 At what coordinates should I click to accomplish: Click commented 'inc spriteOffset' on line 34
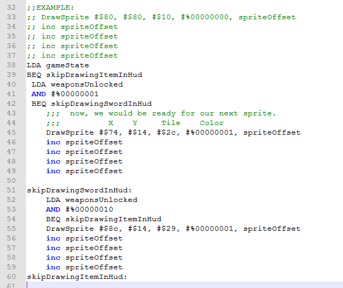point(73,27)
